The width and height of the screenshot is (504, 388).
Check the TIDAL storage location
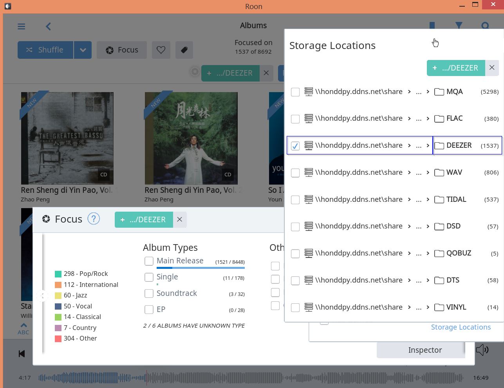point(295,200)
